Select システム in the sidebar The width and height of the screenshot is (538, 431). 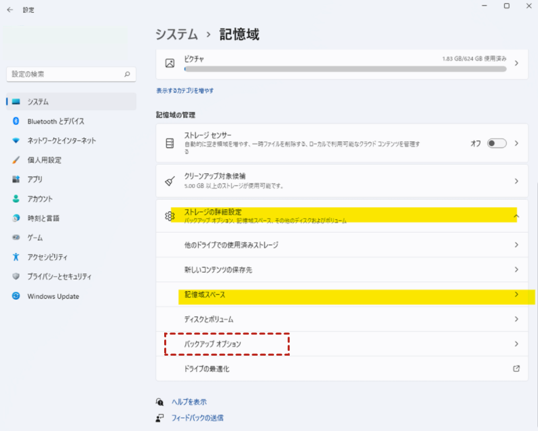[71, 102]
